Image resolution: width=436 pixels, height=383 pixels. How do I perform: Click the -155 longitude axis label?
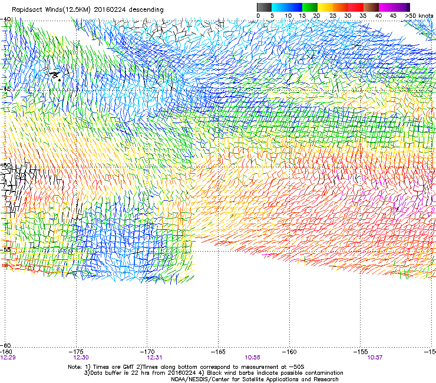coord(361,352)
